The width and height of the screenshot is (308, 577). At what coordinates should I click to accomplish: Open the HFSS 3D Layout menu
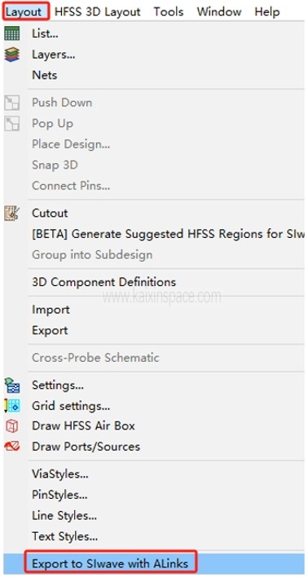click(x=98, y=11)
